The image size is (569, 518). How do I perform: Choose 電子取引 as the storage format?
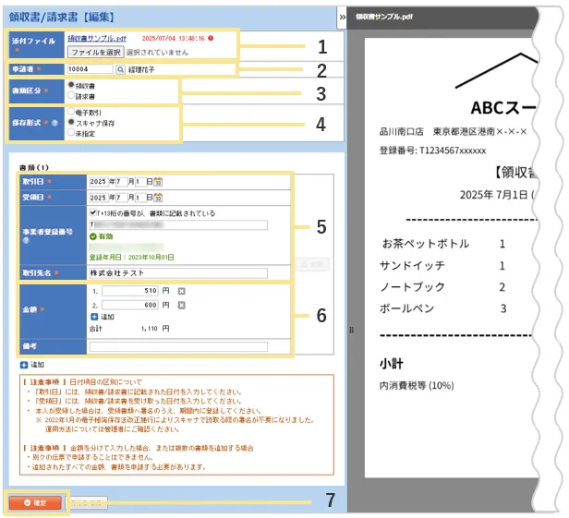coord(72,112)
